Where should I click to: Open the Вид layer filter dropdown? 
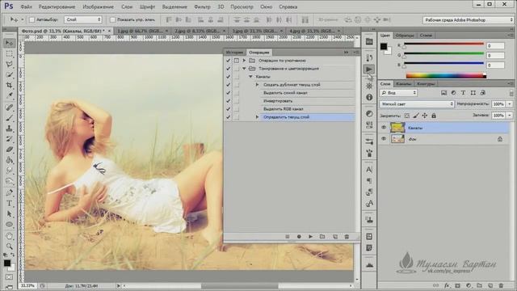click(398, 93)
